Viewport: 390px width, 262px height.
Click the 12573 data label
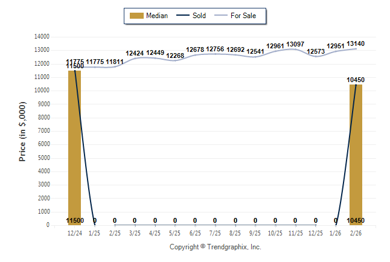[316, 51]
